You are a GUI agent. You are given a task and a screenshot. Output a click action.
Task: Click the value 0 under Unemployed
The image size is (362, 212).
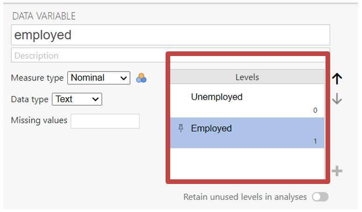click(315, 110)
